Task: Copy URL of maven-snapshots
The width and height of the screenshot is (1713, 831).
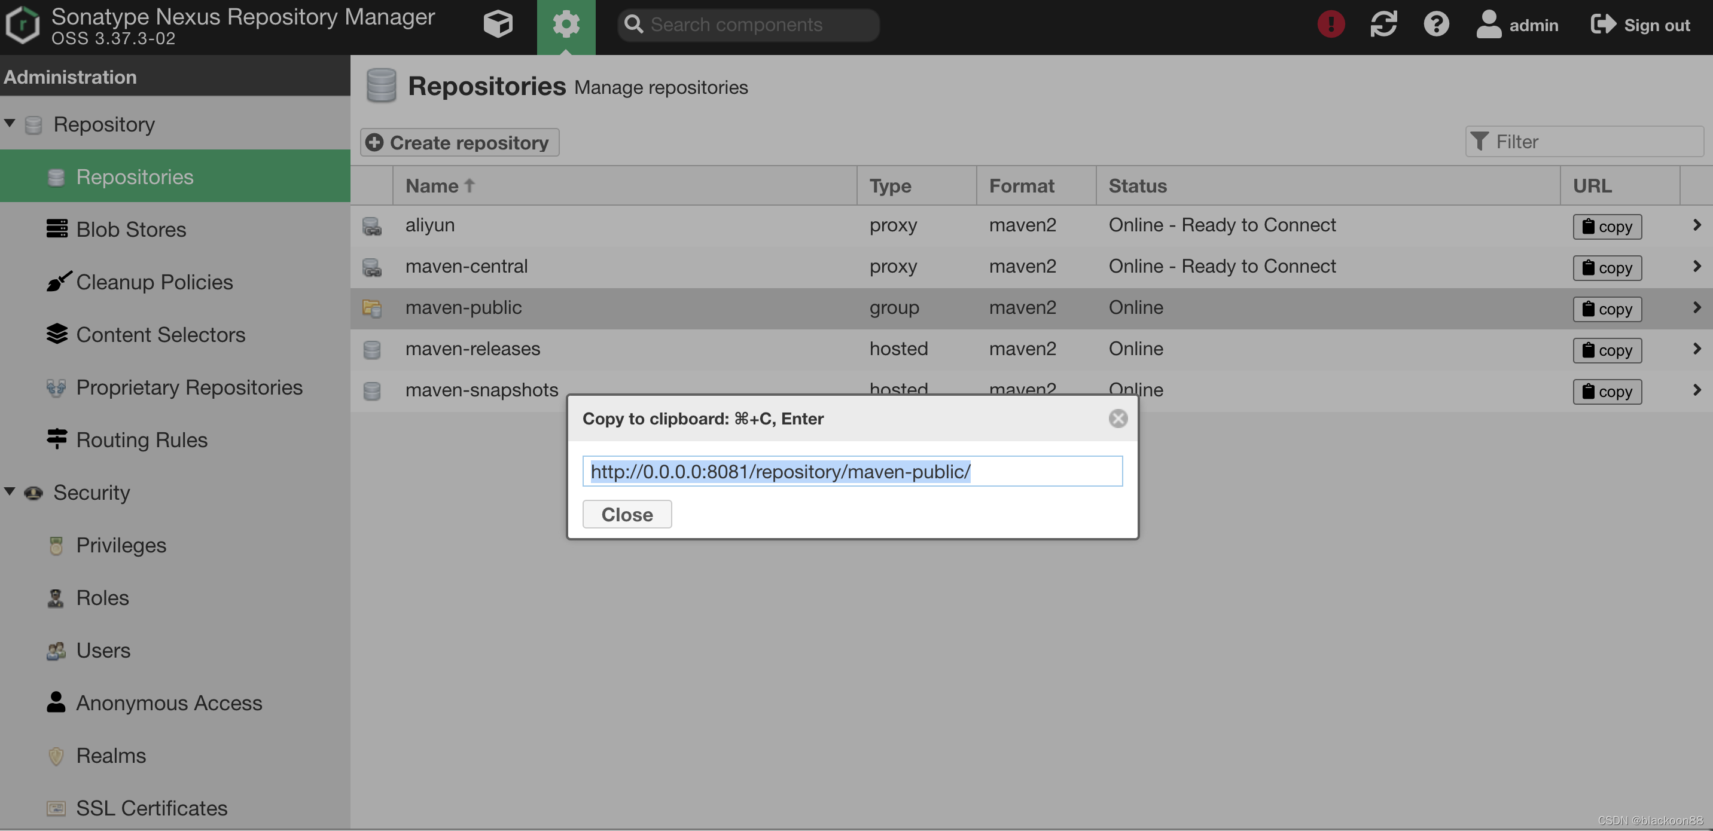Action: pyautogui.click(x=1607, y=391)
